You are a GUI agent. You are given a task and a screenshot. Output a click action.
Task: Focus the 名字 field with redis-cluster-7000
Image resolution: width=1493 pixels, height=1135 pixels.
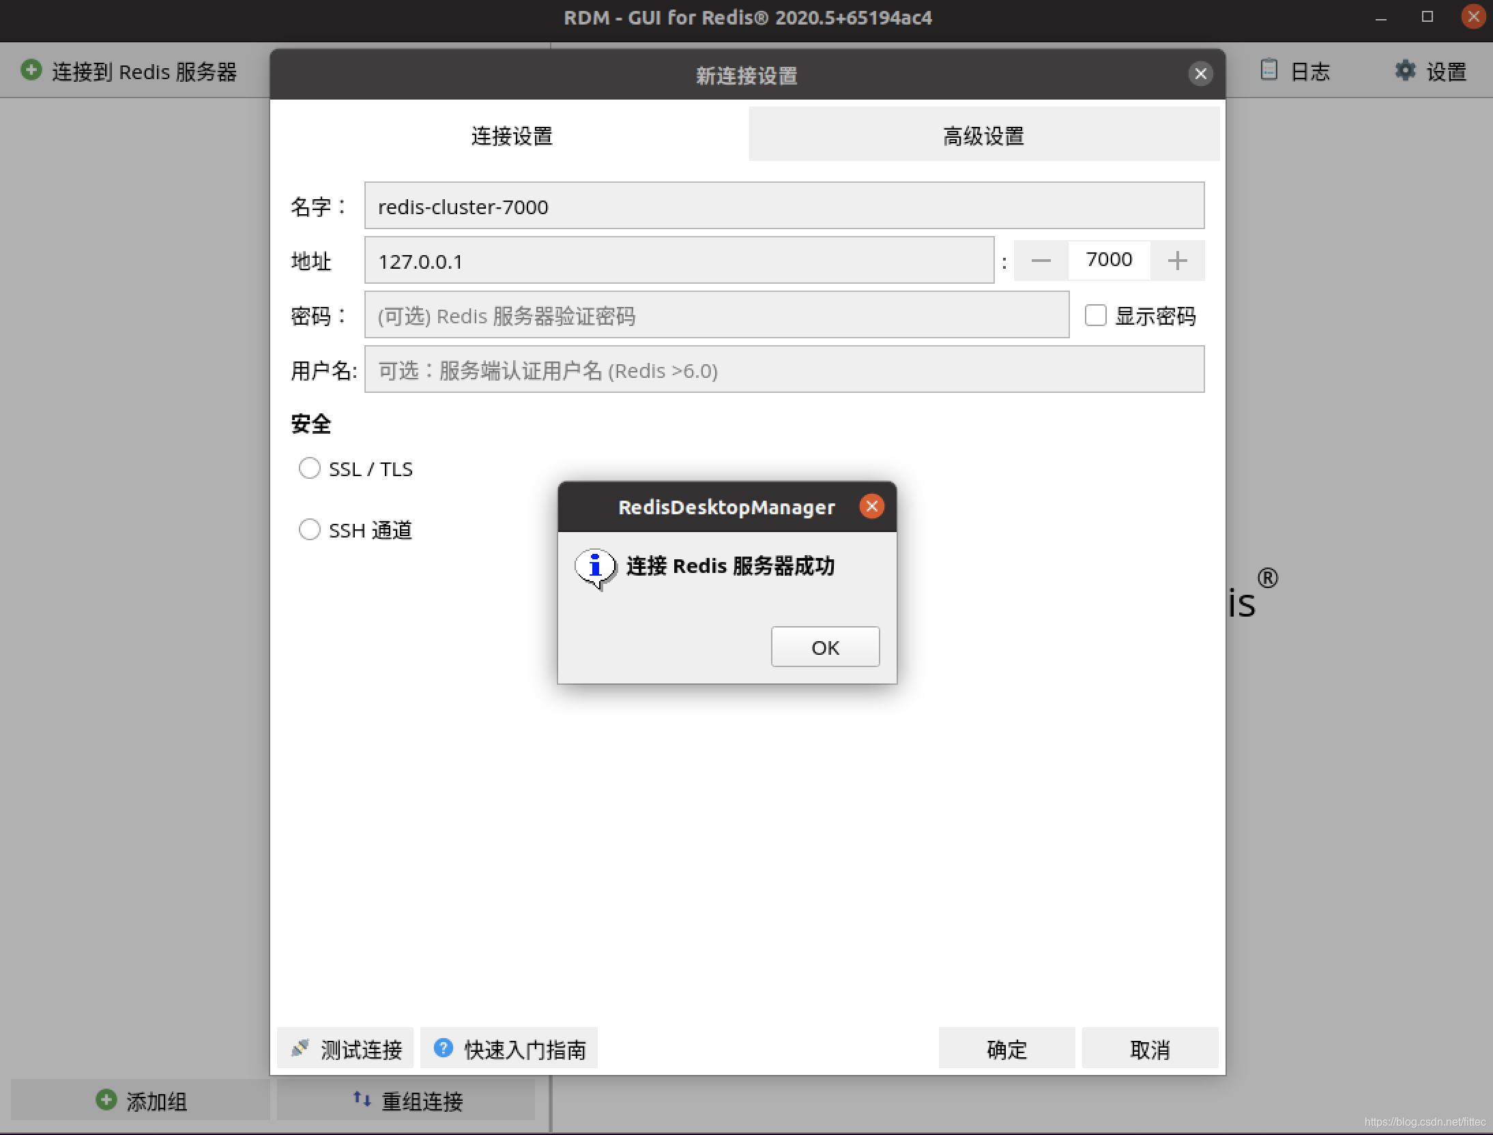tap(784, 205)
